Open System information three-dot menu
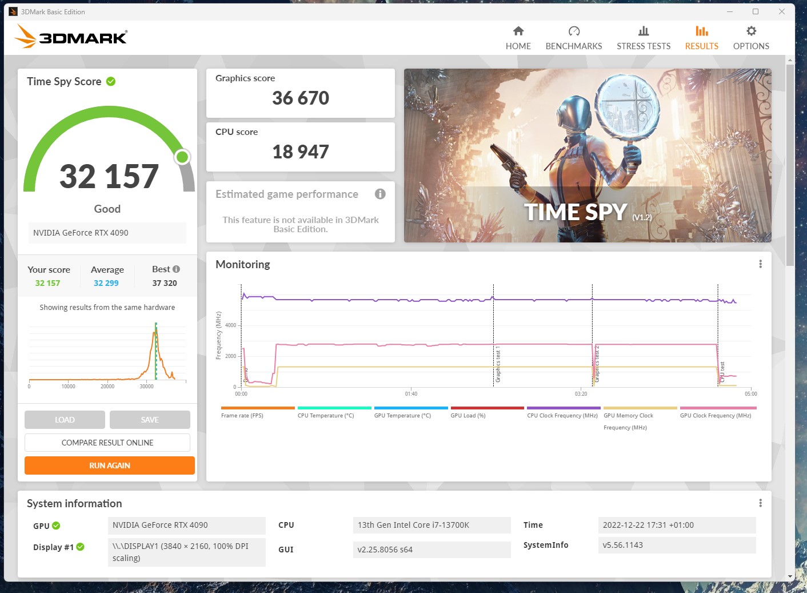The image size is (807, 593). click(x=760, y=503)
